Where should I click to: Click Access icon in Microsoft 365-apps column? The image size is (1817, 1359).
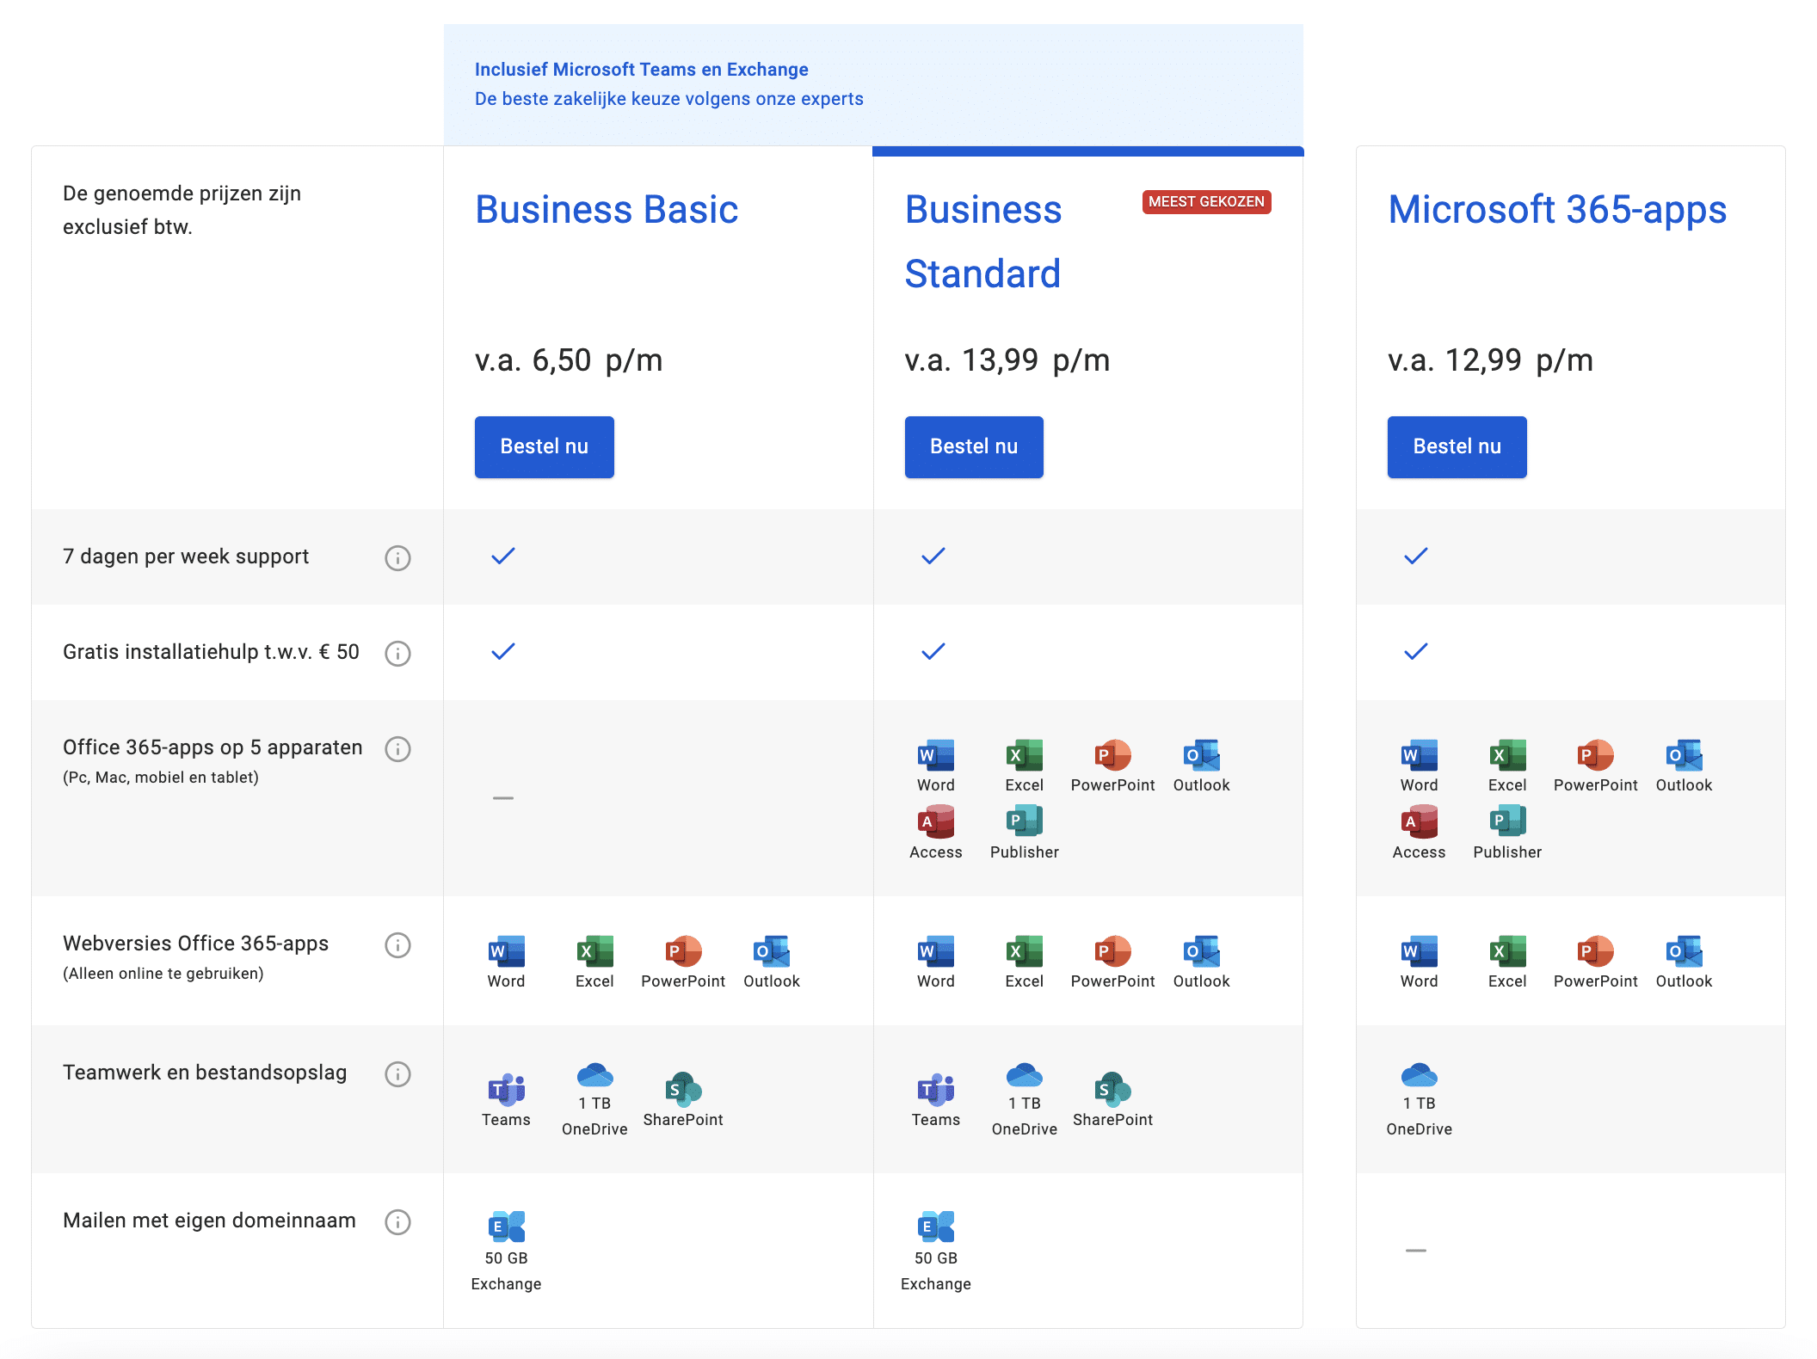(x=1420, y=821)
